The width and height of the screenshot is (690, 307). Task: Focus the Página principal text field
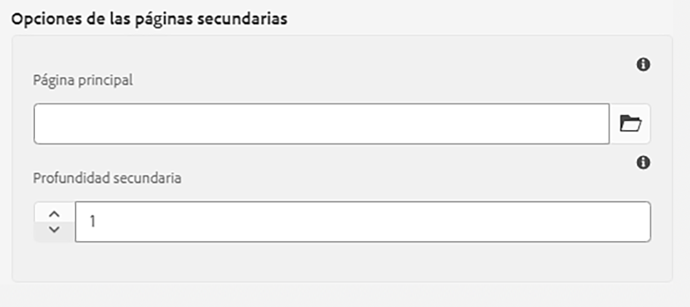[322, 124]
